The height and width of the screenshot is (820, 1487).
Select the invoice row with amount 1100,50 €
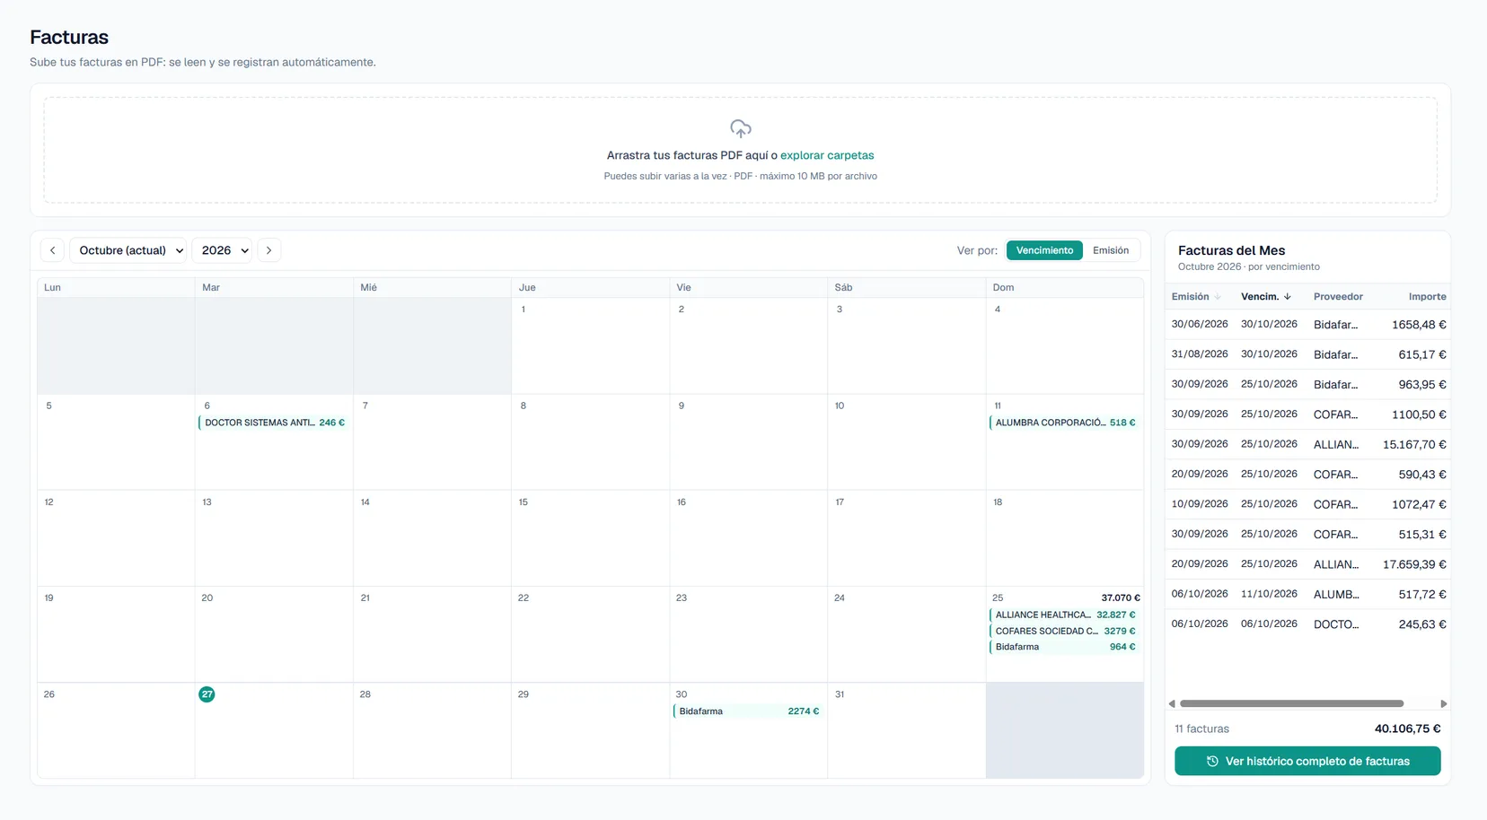[1307, 414]
